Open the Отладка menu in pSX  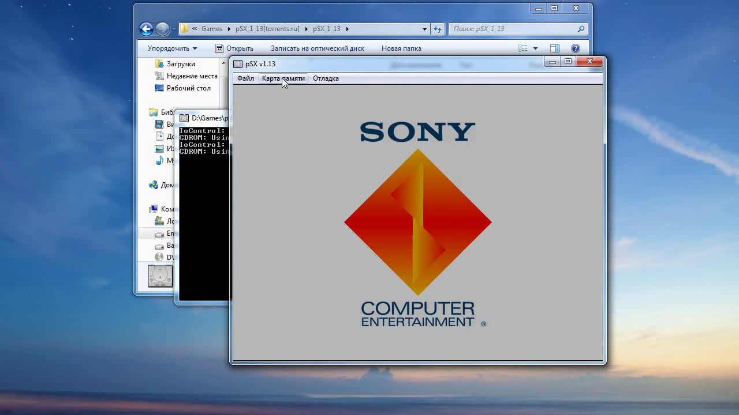pos(326,78)
